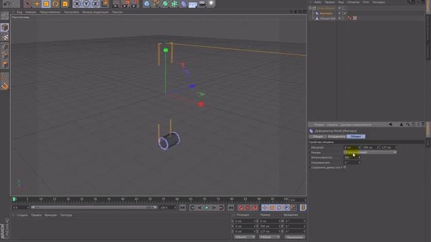Go to the start of the animation
Image resolution: width=431 pixels, height=242 pixels.
tap(183, 208)
